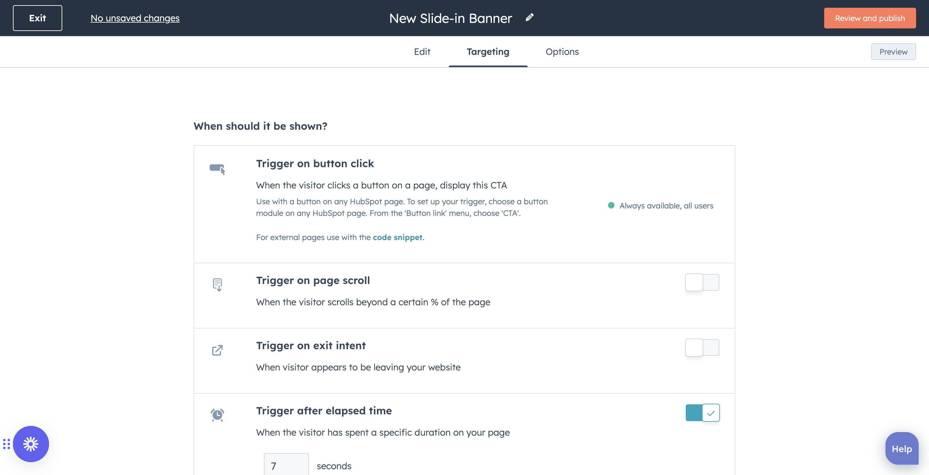Click the Targeting tab

(x=487, y=52)
